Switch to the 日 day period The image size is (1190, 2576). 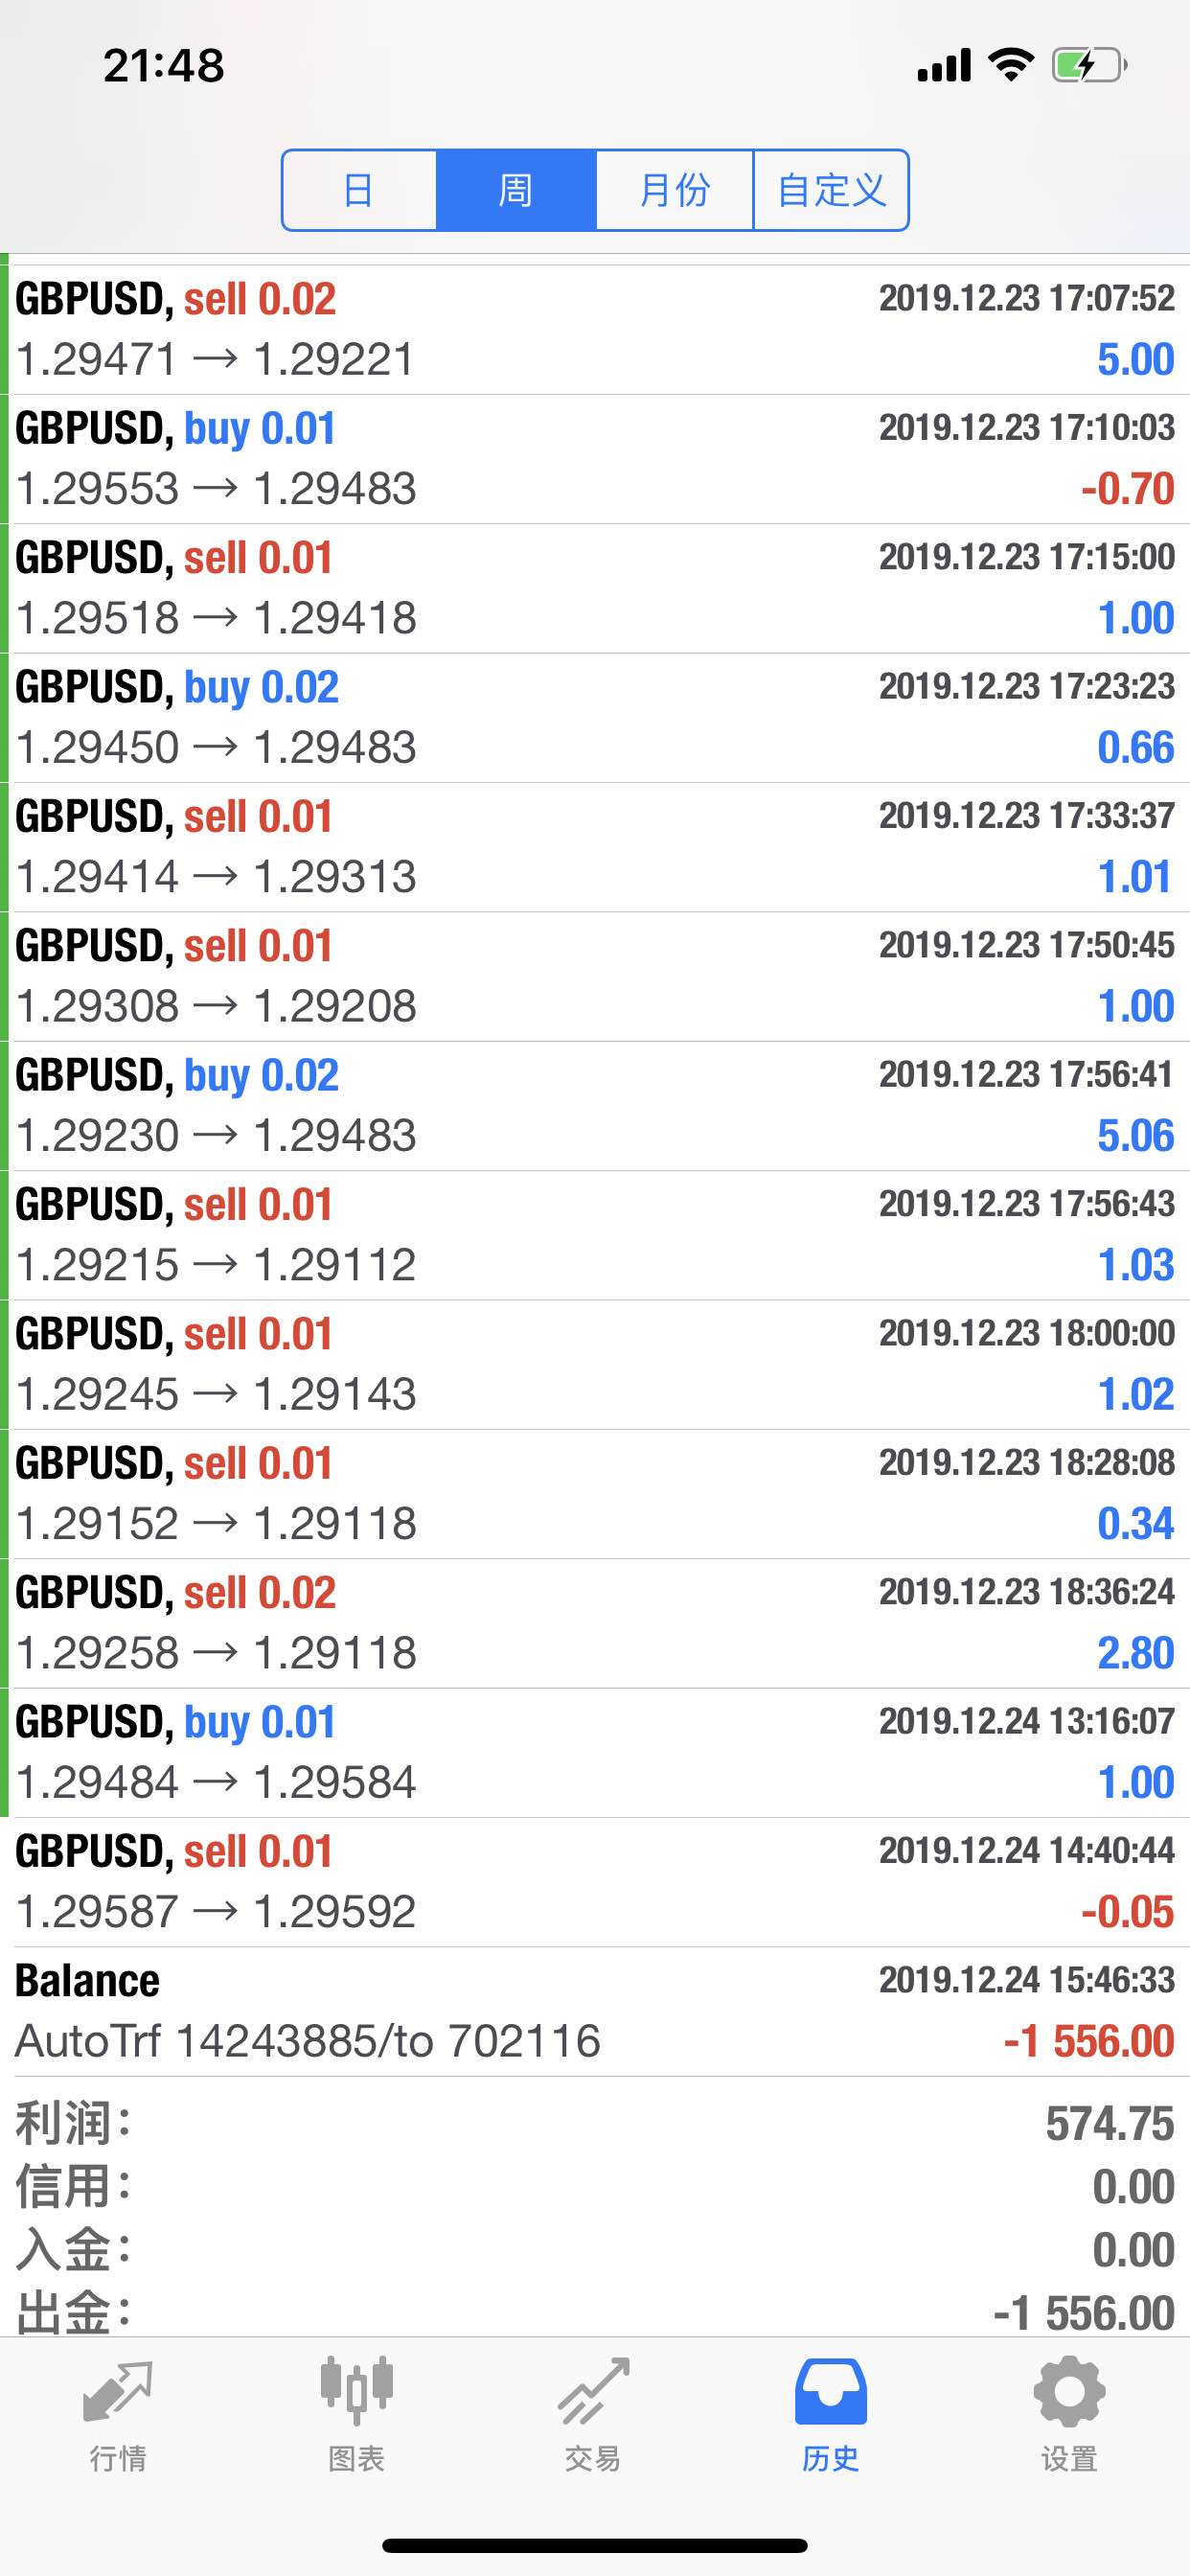359,190
